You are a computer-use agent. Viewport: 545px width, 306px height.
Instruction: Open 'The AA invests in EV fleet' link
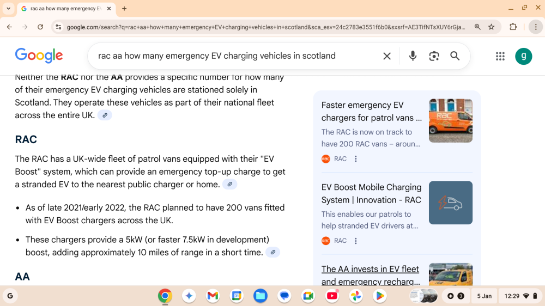point(371,275)
